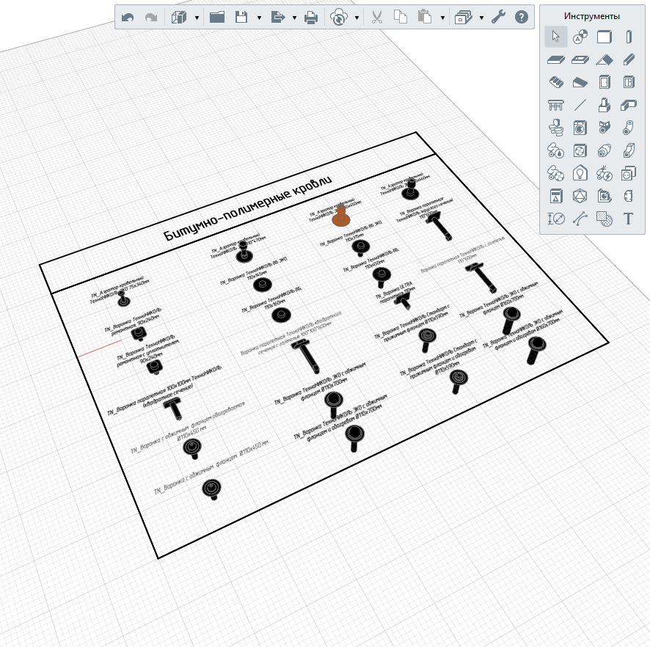Expand the dropdown beside the cloud sync icon
Viewport: 650px width, 647px height.
(357, 18)
